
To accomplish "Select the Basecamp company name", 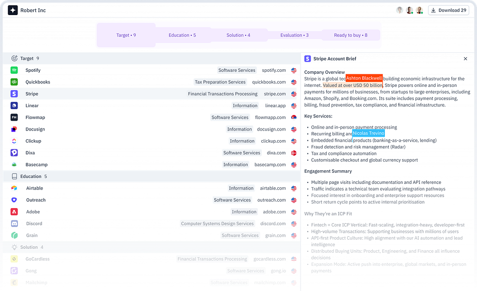I will click(36, 165).
